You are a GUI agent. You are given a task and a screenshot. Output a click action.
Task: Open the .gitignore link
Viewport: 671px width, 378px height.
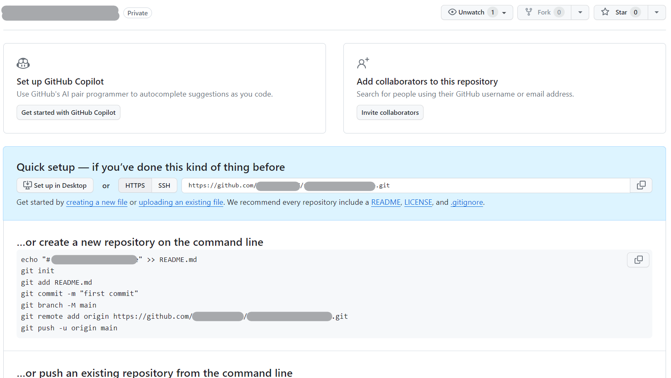pyautogui.click(x=467, y=202)
